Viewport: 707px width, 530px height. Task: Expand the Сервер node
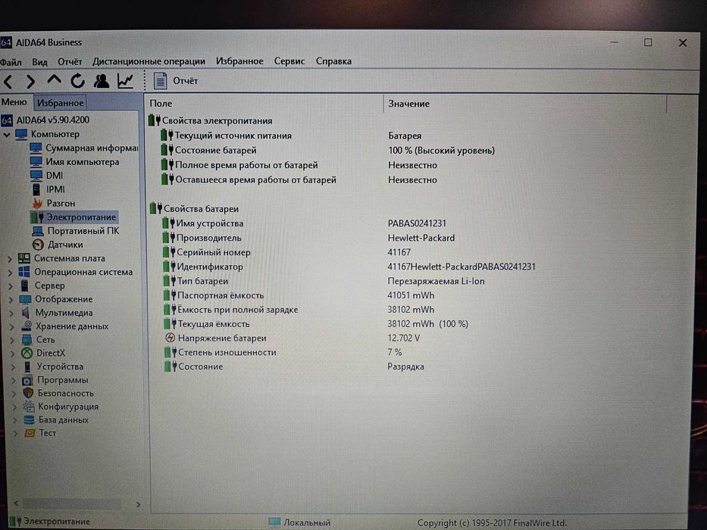tap(11, 285)
